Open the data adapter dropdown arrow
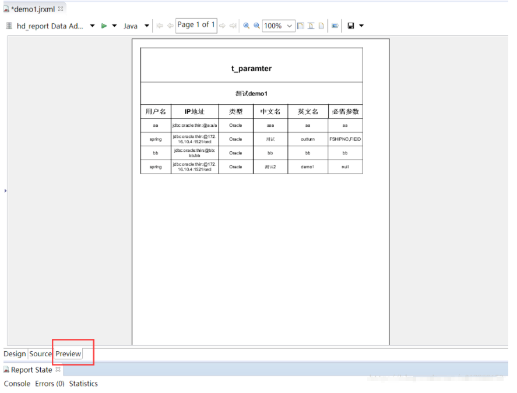The width and height of the screenshot is (517, 393). 92,26
